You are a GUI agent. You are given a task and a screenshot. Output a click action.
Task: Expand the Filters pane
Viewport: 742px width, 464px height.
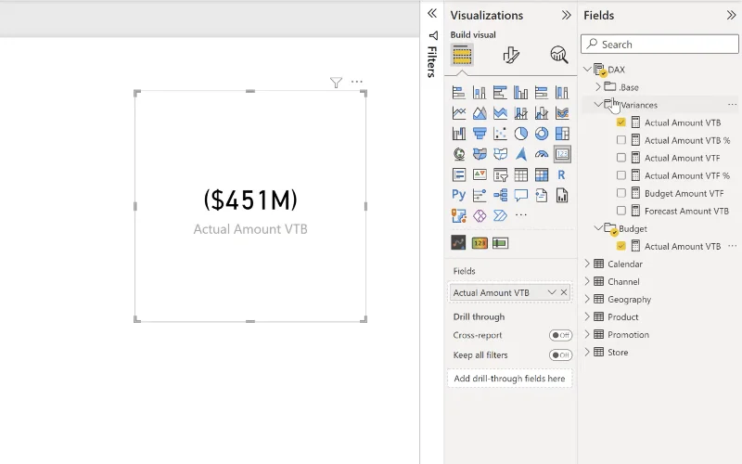click(432, 13)
